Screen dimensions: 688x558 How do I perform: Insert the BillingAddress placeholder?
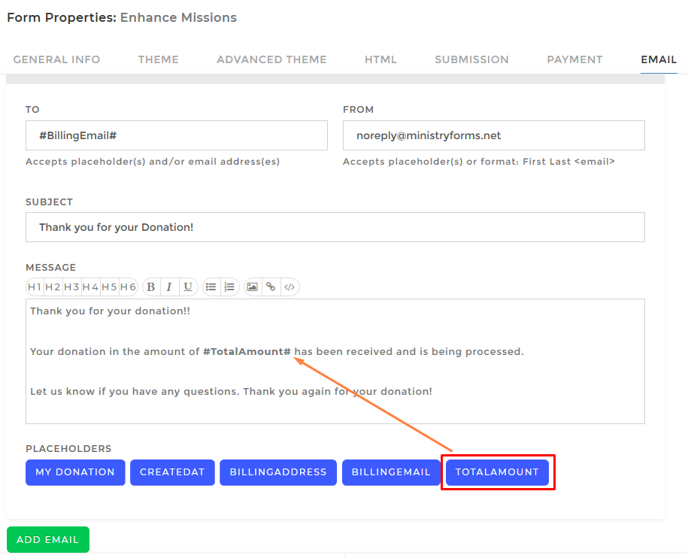[x=278, y=472]
